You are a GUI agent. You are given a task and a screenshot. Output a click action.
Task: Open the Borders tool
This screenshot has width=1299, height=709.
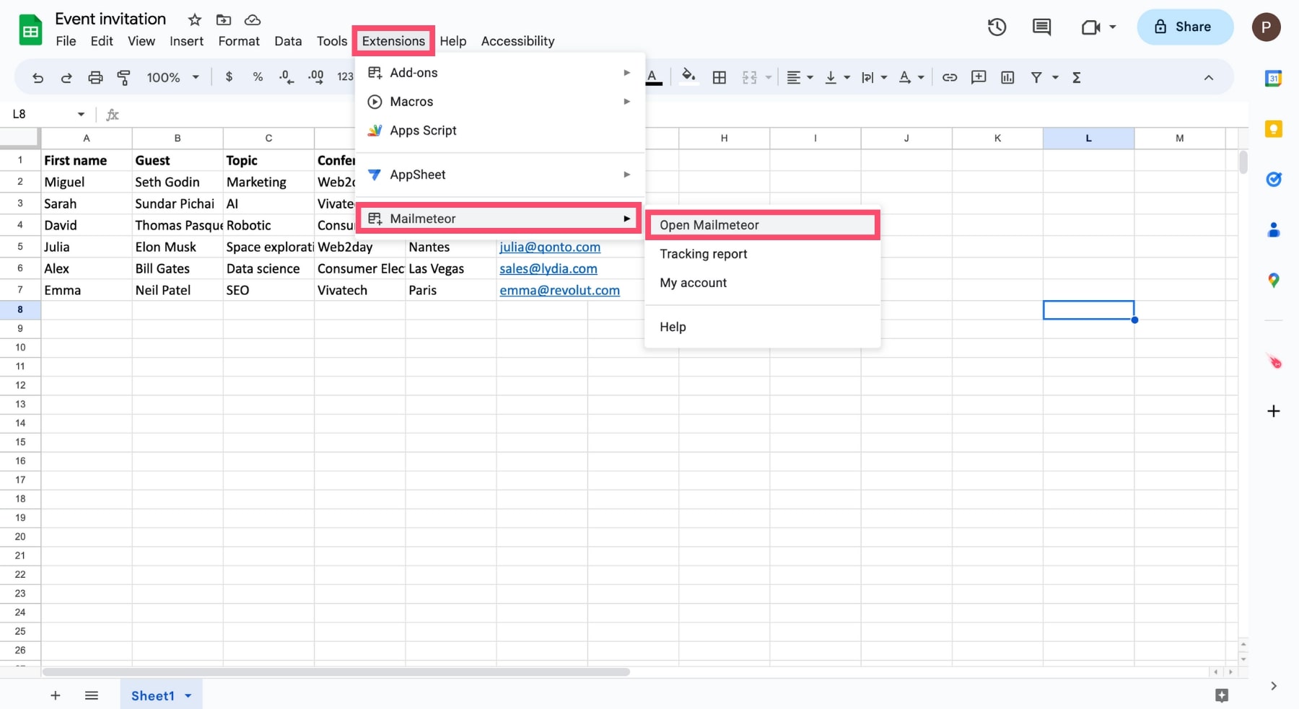(720, 77)
